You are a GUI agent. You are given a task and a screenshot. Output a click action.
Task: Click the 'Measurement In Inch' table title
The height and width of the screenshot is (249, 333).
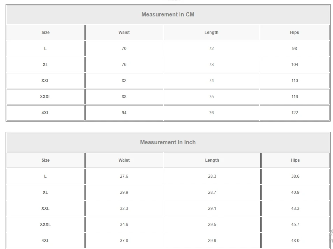pyautogui.click(x=168, y=142)
